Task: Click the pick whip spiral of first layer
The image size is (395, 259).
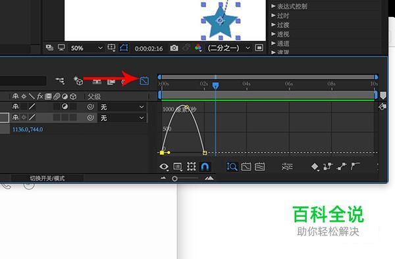Action: point(90,107)
